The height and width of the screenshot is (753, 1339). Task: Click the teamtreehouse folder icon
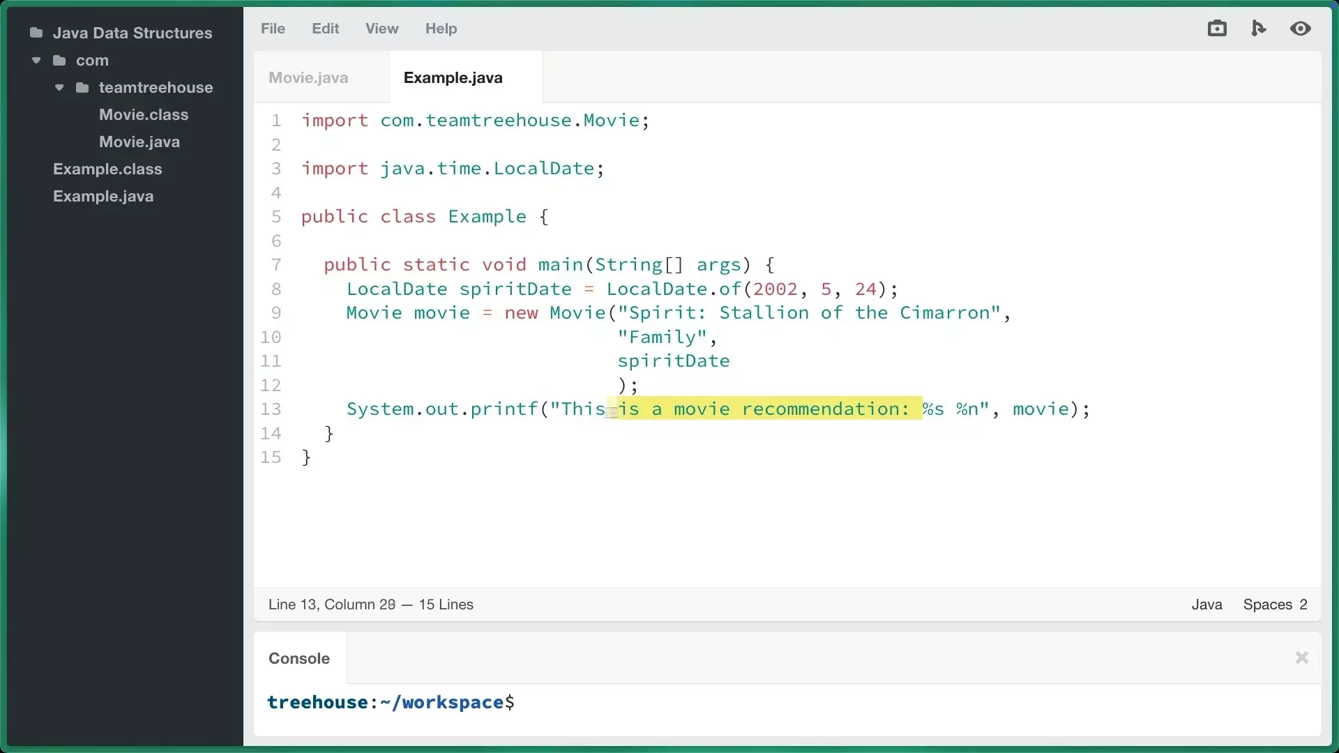[83, 88]
